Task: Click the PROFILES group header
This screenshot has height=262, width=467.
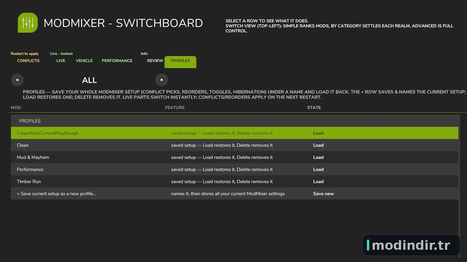Action: pyautogui.click(x=30, y=121)
